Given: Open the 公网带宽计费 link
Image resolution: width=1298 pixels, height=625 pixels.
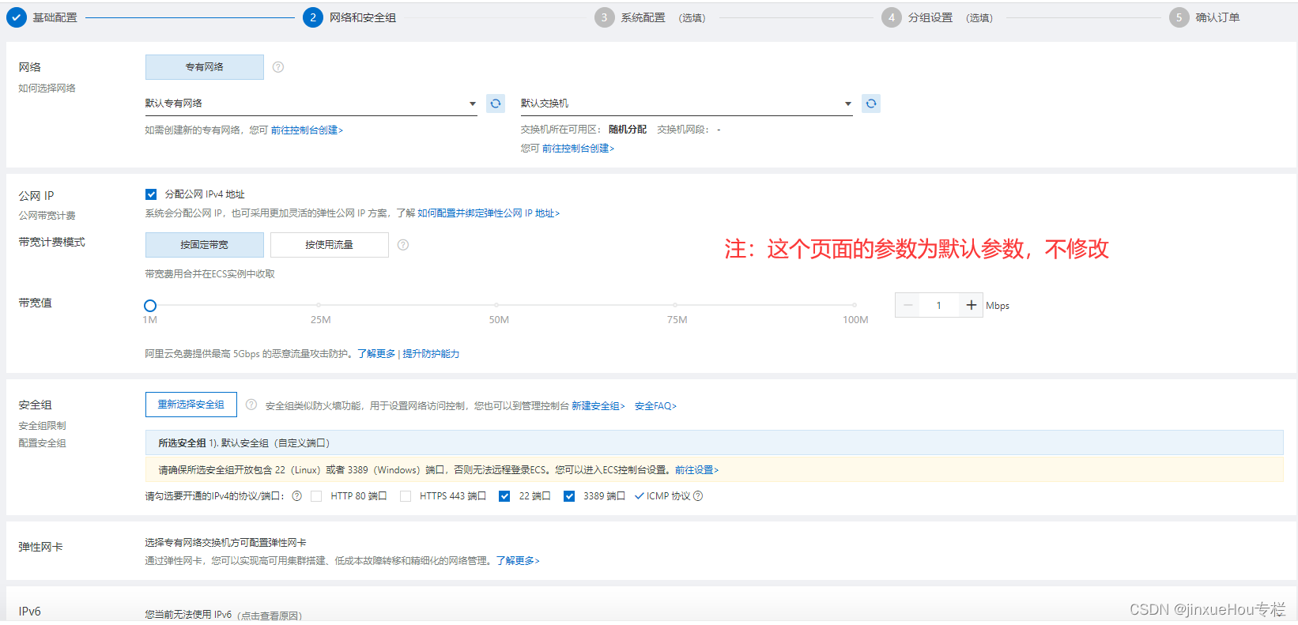Looking at the screenshot, I should pyautogui.click(x=47, y=216).
